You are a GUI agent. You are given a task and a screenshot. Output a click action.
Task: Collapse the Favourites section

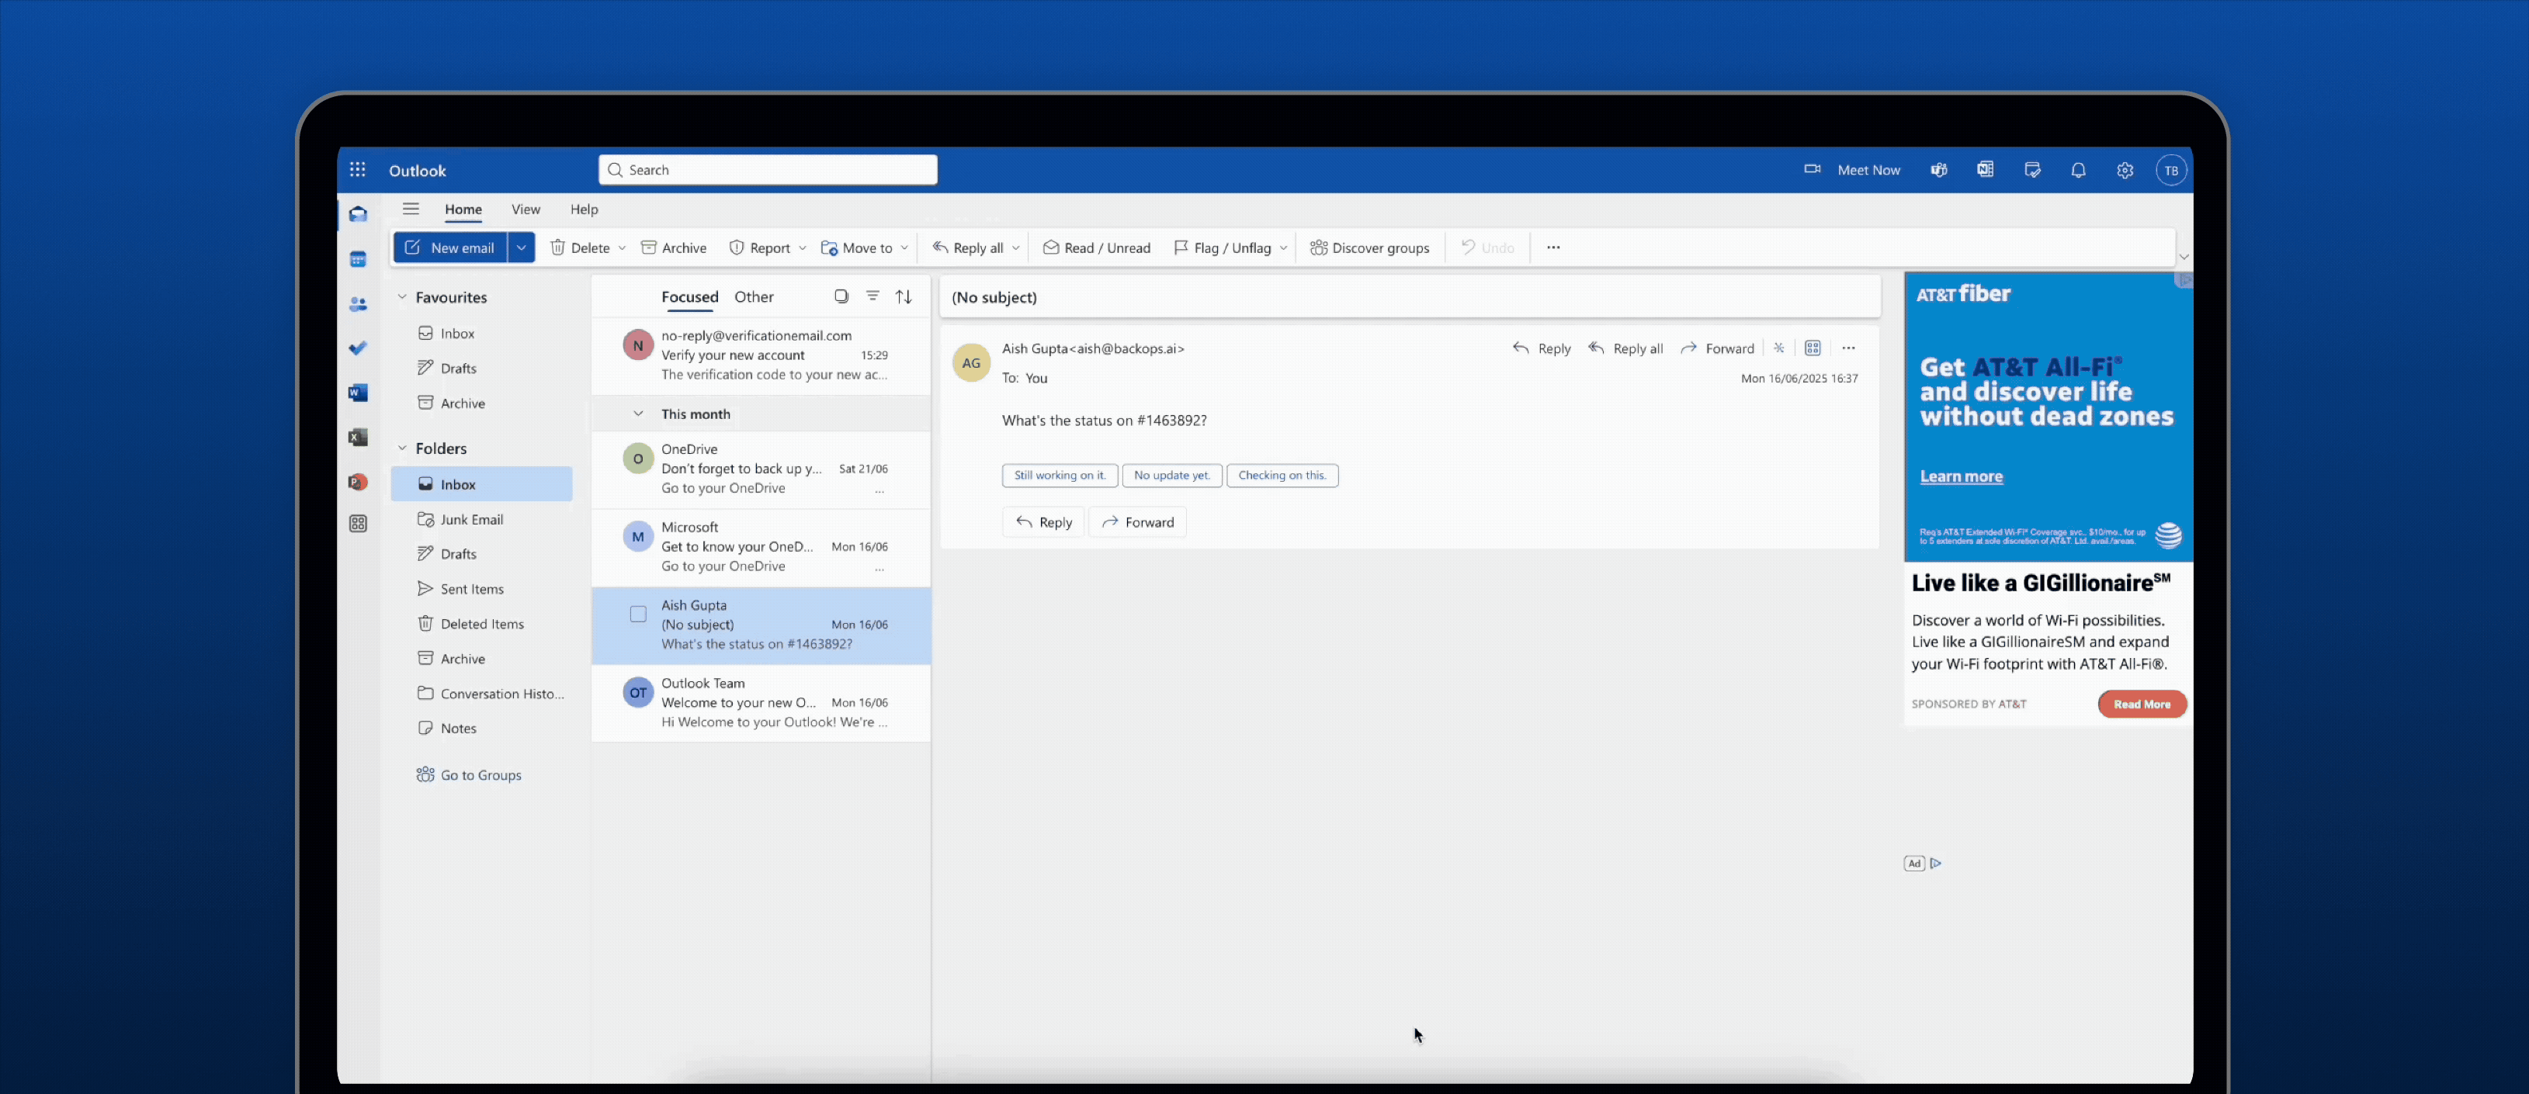click(x=401, y=296)
